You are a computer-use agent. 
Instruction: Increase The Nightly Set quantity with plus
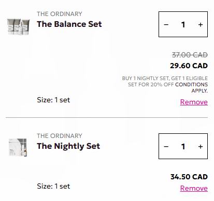pyautogui.click(x=201, y=147)
